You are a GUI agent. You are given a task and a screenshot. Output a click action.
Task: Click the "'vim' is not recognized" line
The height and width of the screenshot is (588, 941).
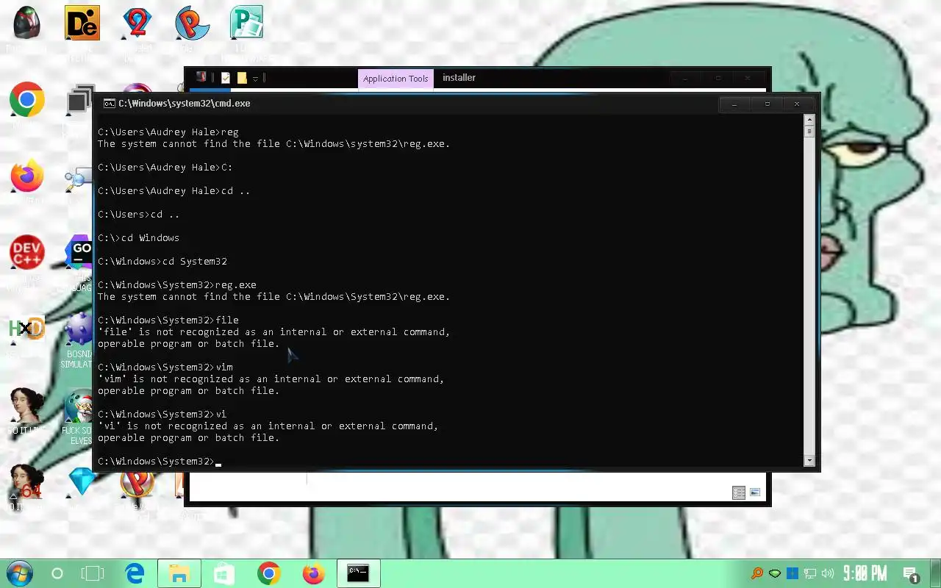271,379
